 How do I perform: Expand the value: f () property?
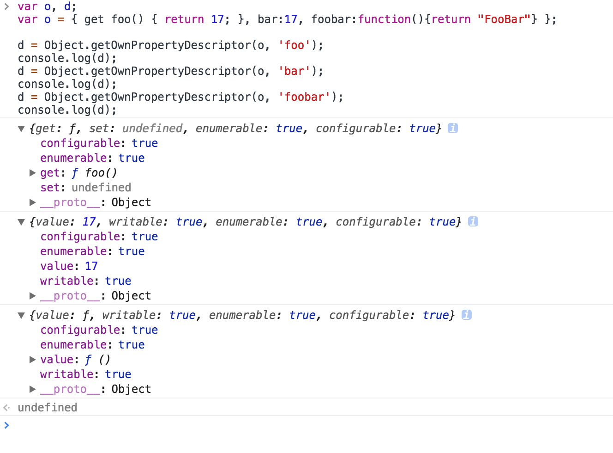tap(32, 360)
